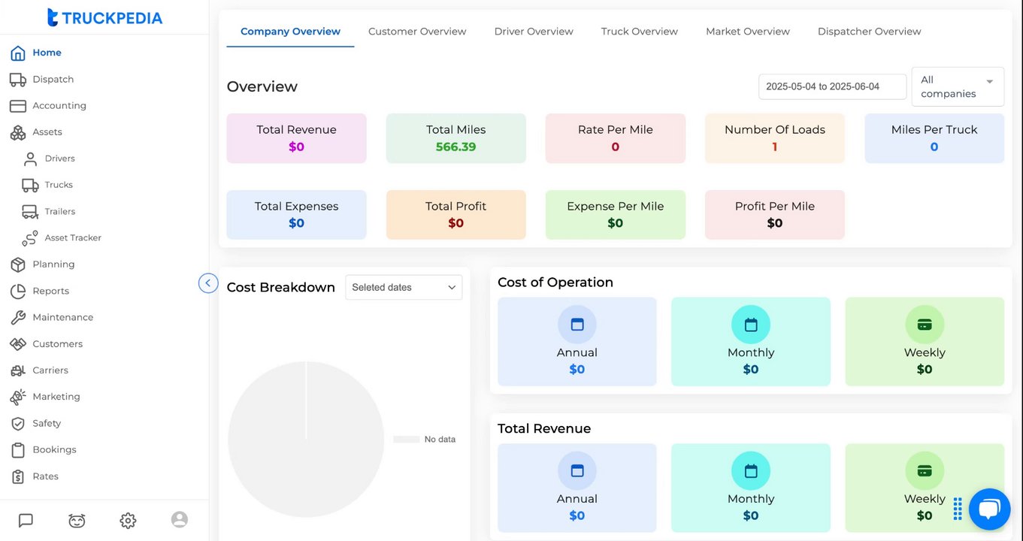Click the Trailers icon in sidebar
The width and height of the screenshot is (1023, 541).
[x=30, y=212]
